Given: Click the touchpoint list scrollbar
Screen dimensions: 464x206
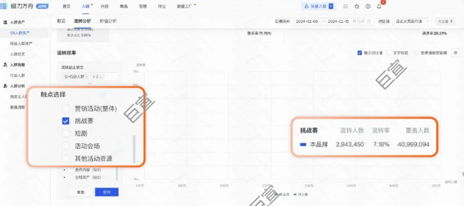Looking at the screenshot, I should pos(134,149).
